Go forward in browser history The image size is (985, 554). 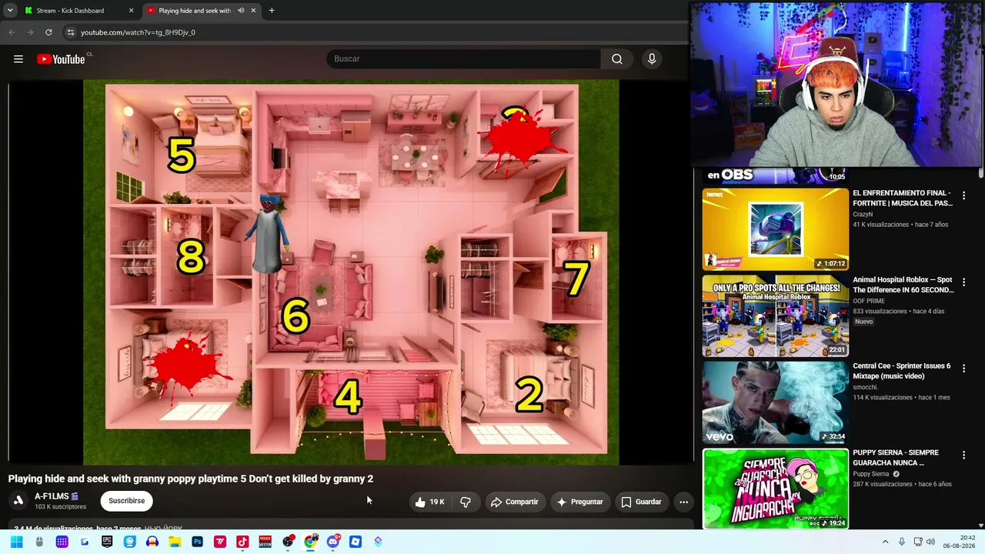click(x=30, y=32)
